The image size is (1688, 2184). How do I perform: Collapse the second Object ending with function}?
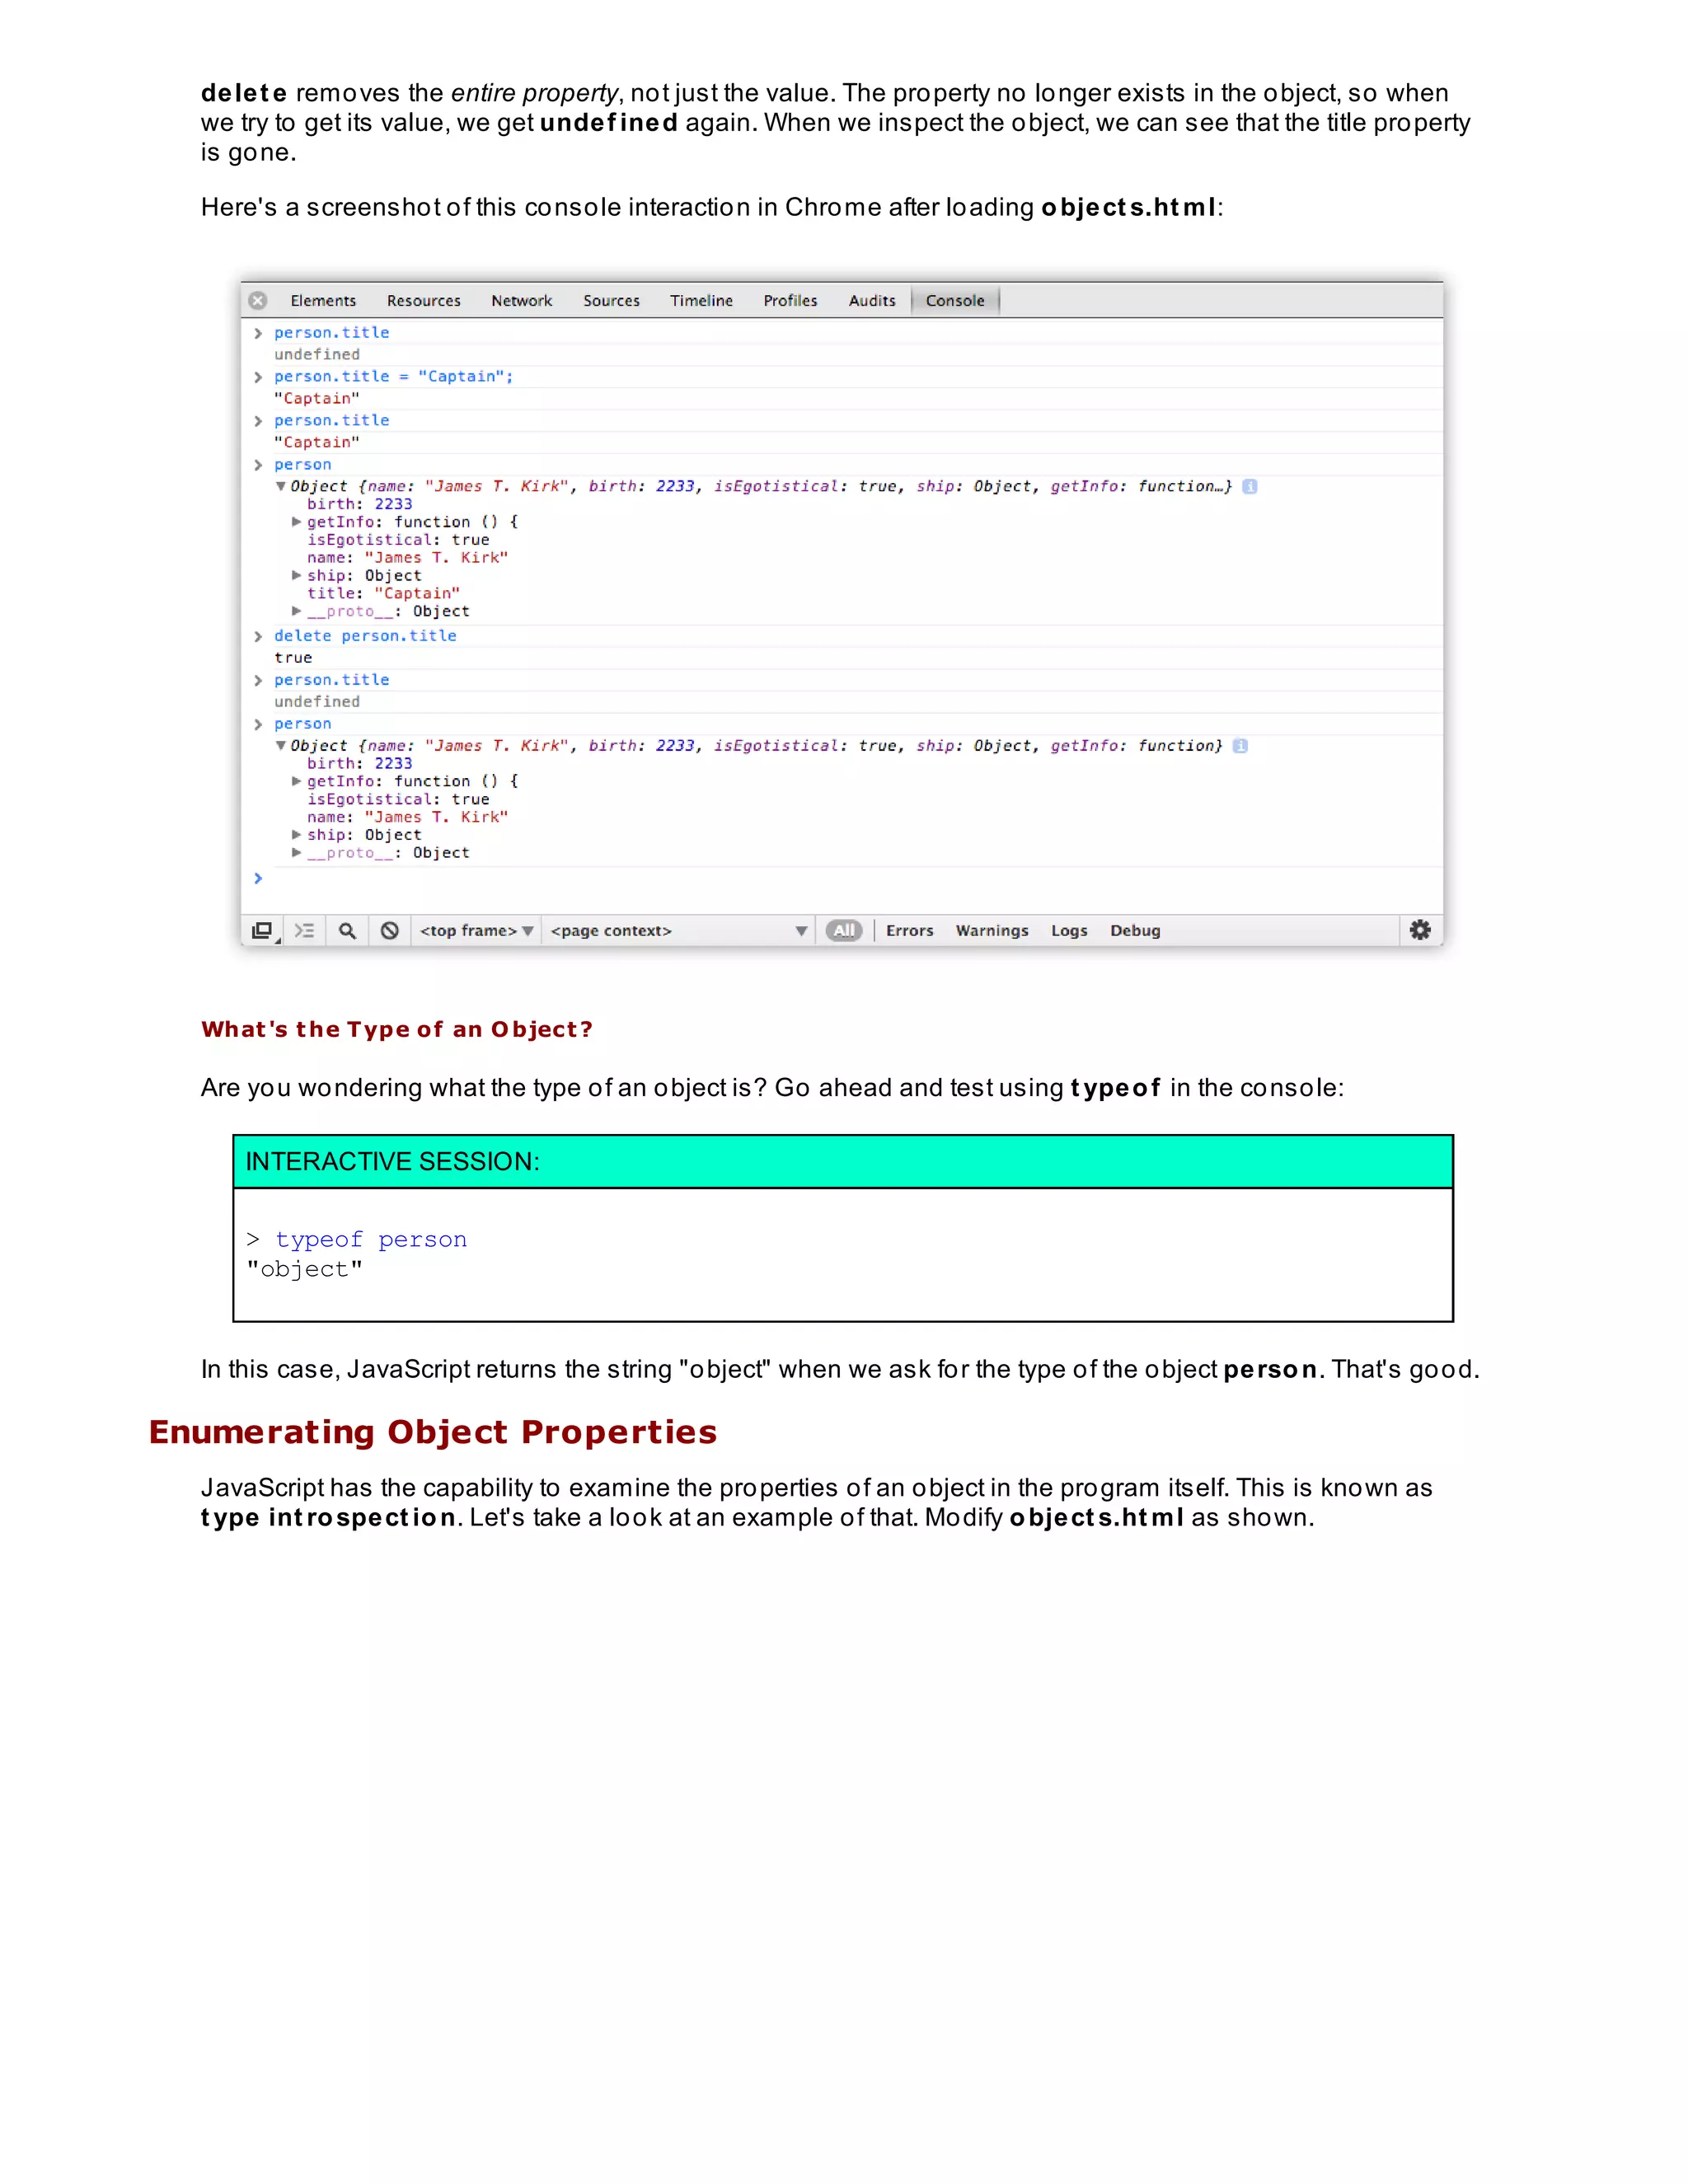(x=281, y=746)
